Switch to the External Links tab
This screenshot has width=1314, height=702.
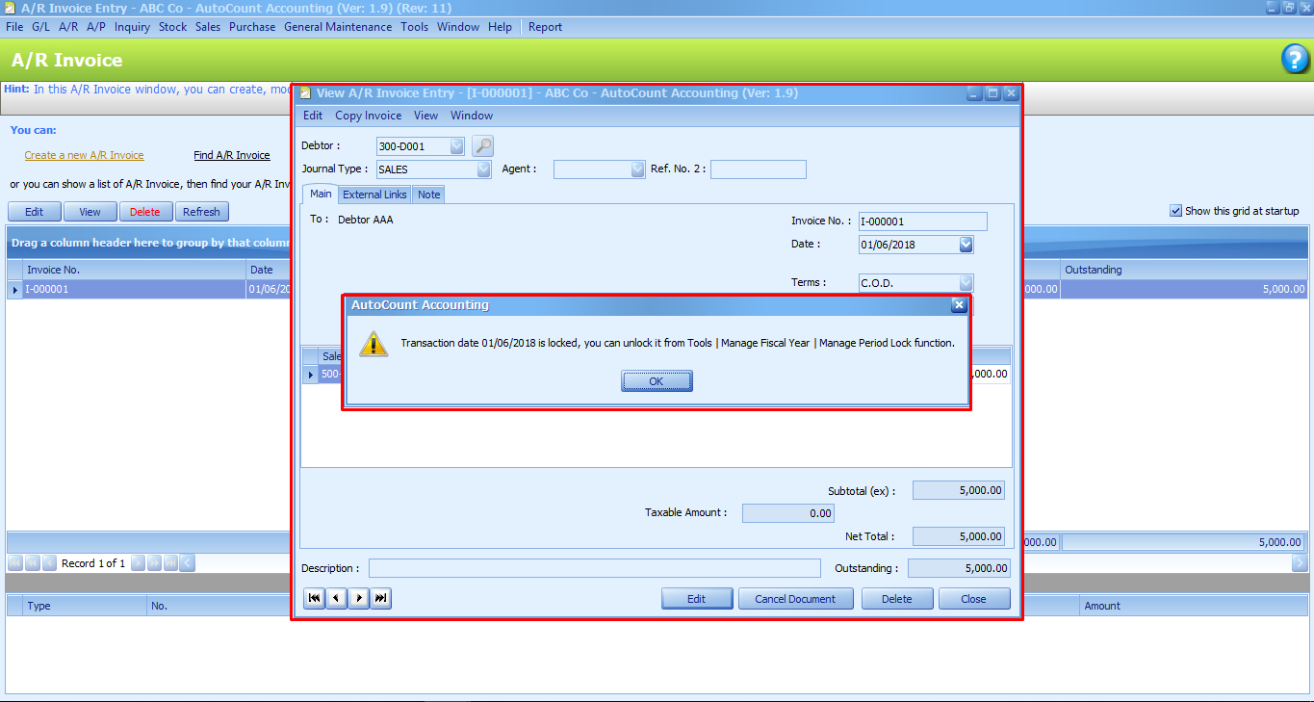pos(375,195)
